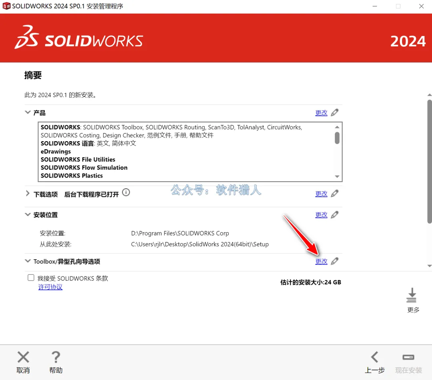Minimize the installation manager window
432x380 pixels.
(375, 6)
